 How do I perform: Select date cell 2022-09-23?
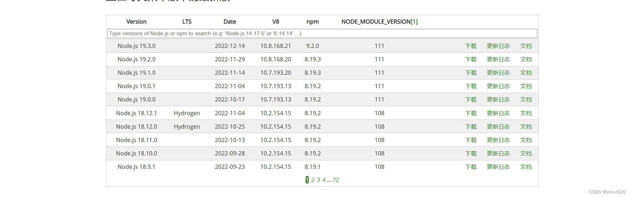pyautogui.click(x=230, y=167)
